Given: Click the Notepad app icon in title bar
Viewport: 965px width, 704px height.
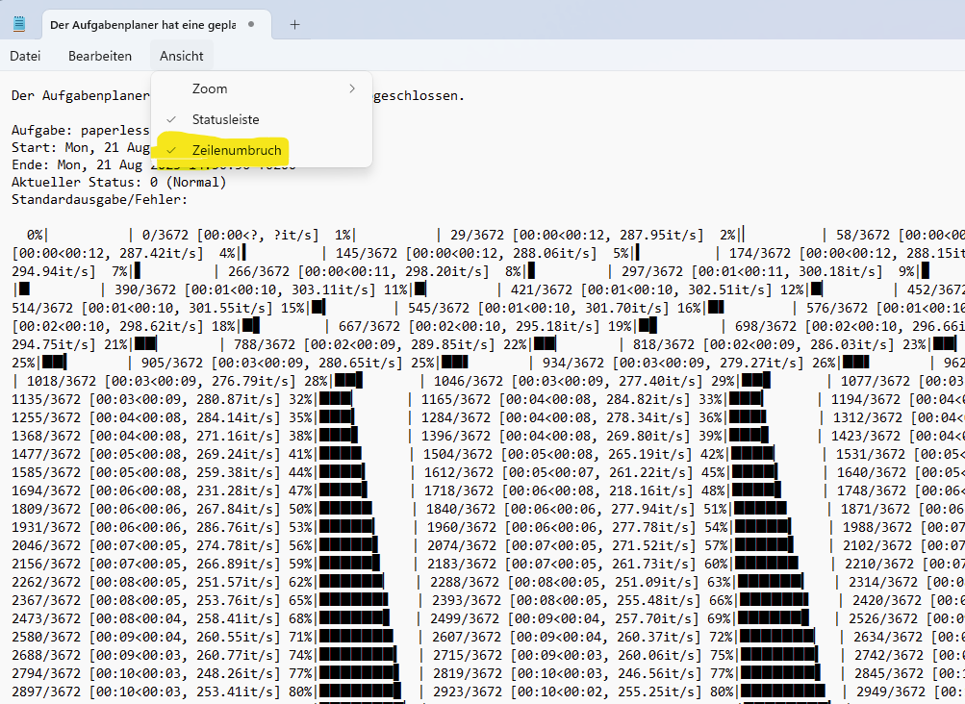Looking at the screenshot, I should click(18, 24).
